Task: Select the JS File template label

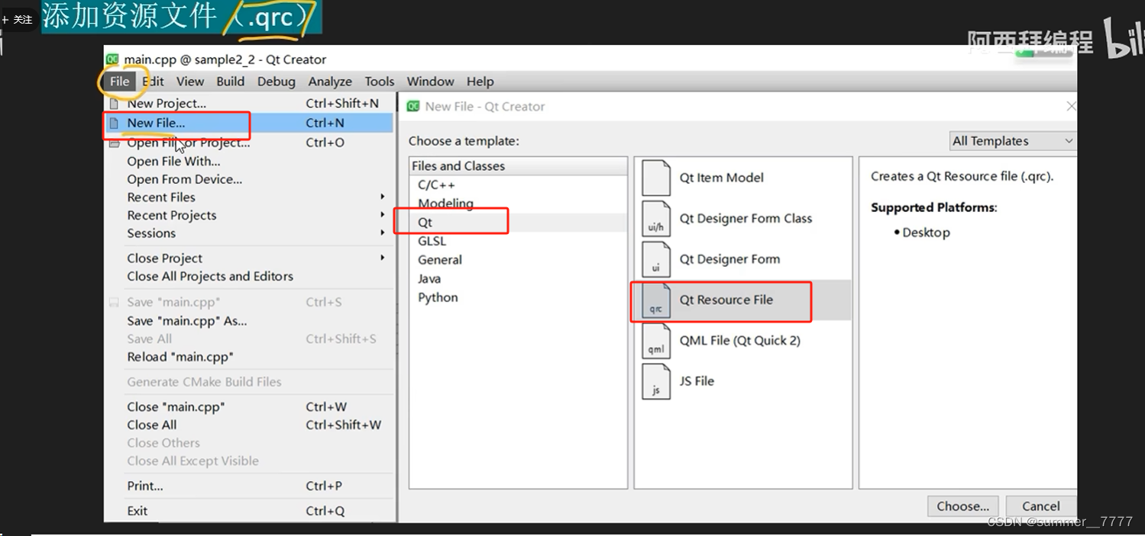Action: tap(697, 381)
